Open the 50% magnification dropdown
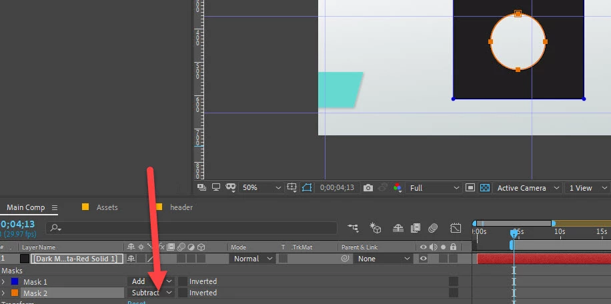The width and height of the screenshot is (611, 304). pos(260,187)
